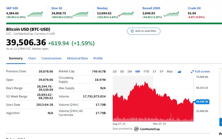
Task: Go to the Profile tab
Action: tap(98, 58)
